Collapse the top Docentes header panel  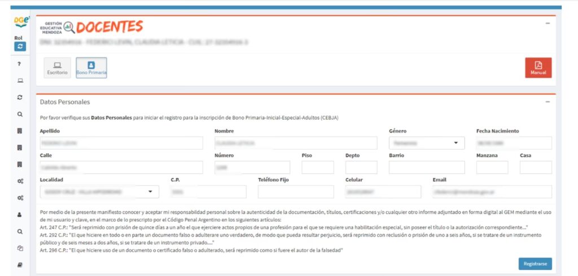click(547, 23)
